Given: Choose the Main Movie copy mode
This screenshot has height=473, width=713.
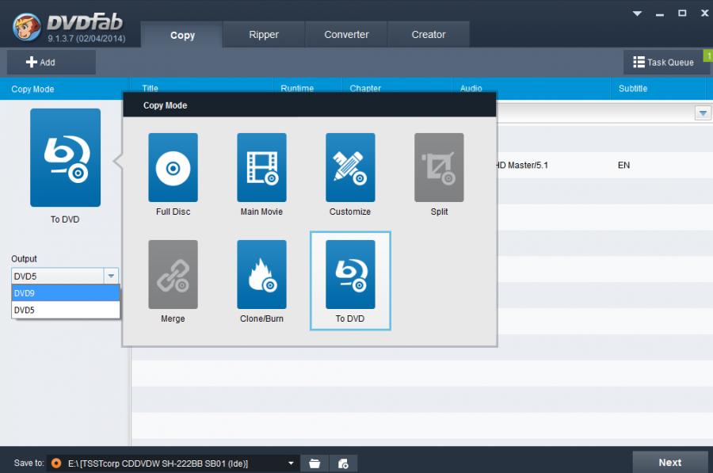Looking at the screenshot, I should pos(261,167).
